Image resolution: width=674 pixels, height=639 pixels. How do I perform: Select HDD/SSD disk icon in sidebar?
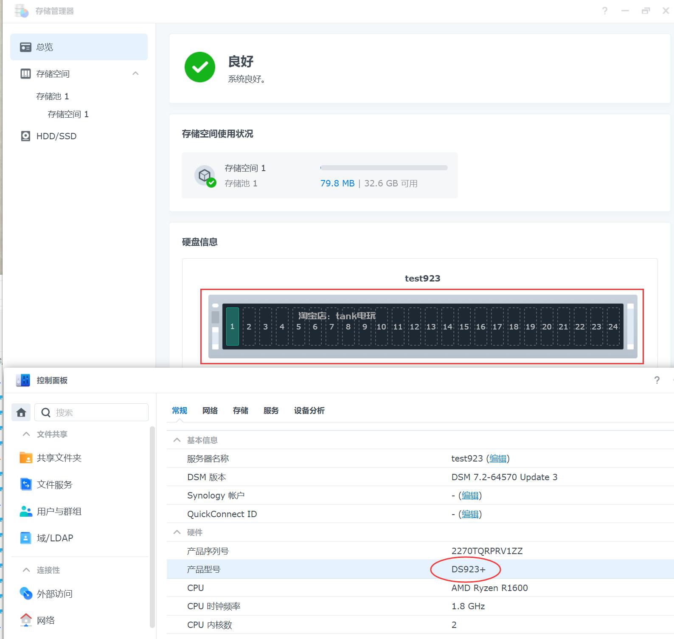pyautogui.click(x=25, y=136)
